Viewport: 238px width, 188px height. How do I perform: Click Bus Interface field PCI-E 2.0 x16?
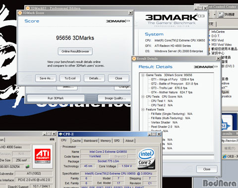[34, 180]
